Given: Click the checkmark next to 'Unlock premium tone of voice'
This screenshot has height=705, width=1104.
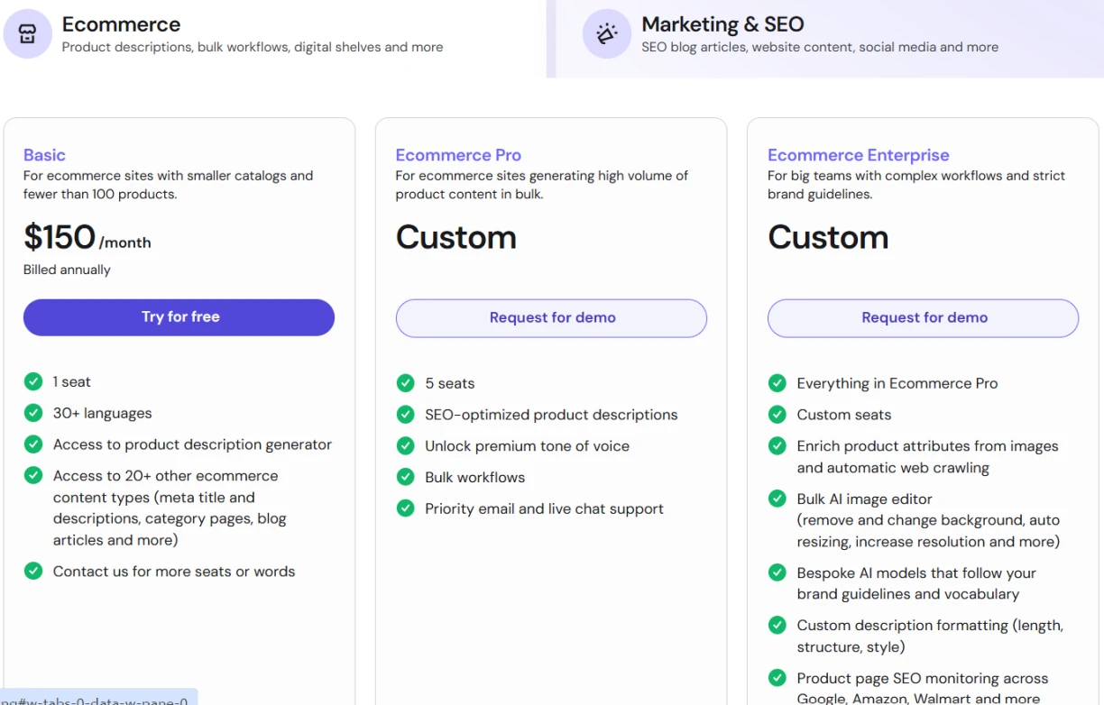Looking at the screenshot, I should pyautogui.click(x=406, y=445).
